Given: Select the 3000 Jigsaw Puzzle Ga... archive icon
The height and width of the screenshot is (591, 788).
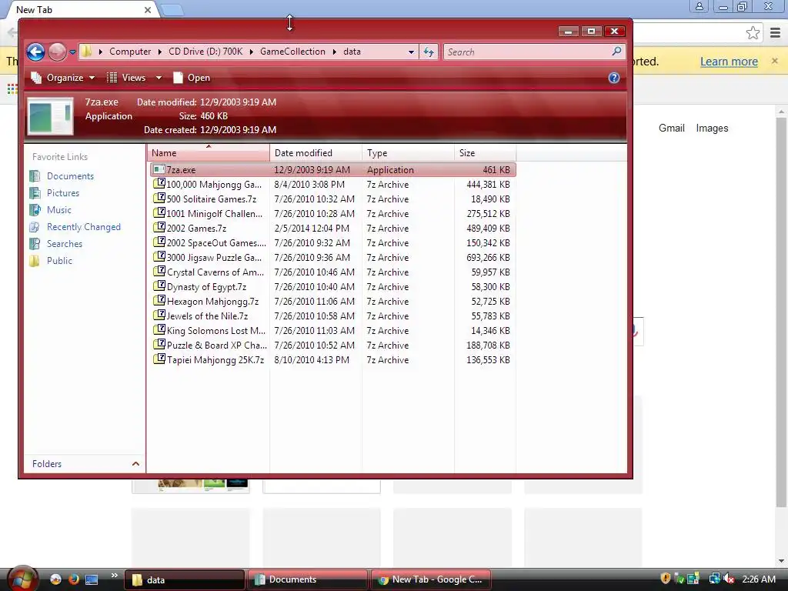Looking at the screenshot, I should 159,257.
